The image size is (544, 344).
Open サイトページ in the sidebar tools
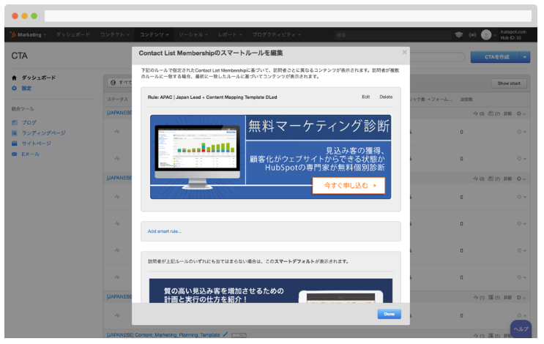click(37, 143)
